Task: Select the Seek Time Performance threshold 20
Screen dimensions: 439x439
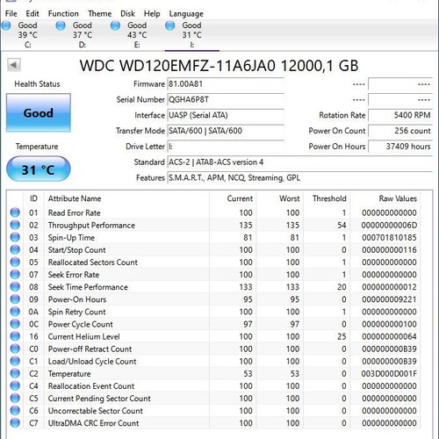Action: click(x=342, y=287)
